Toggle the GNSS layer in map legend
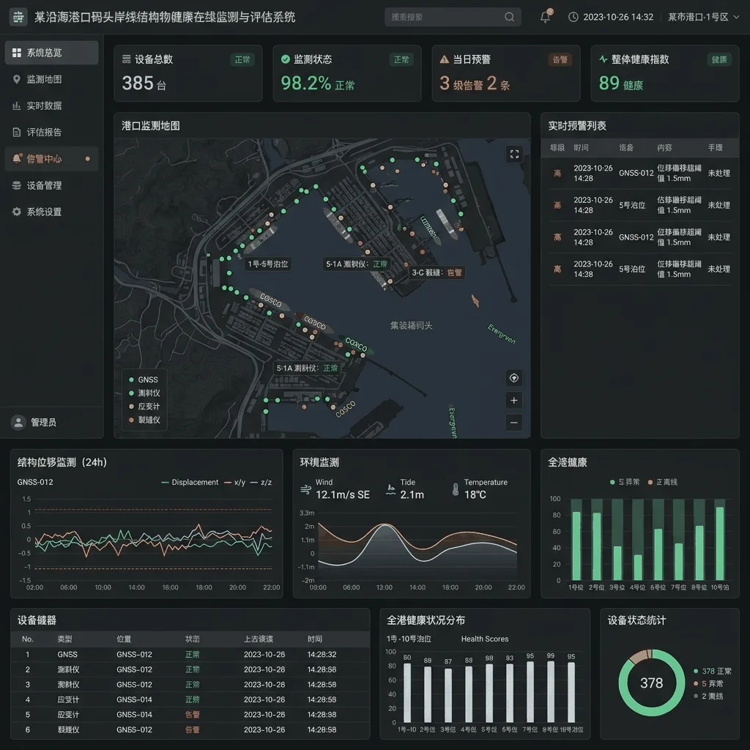 click(x=144, y=380)
